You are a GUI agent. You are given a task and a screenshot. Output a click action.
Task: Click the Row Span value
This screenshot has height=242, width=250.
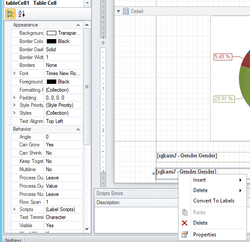63,202
